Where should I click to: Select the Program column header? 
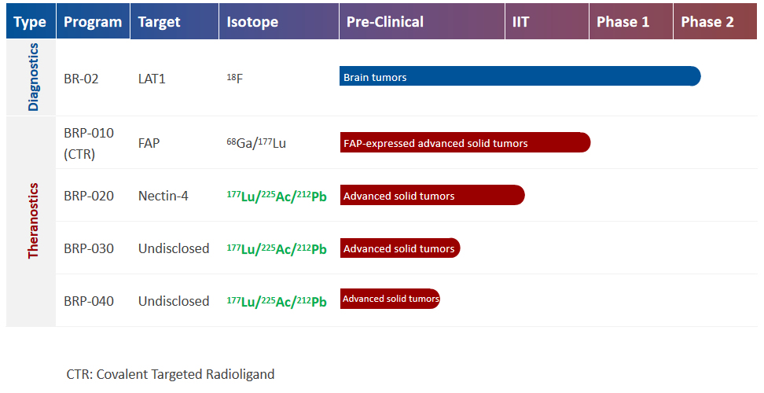93,22
